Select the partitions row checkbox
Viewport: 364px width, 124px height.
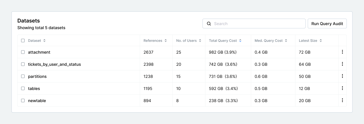tap(23, 76)
